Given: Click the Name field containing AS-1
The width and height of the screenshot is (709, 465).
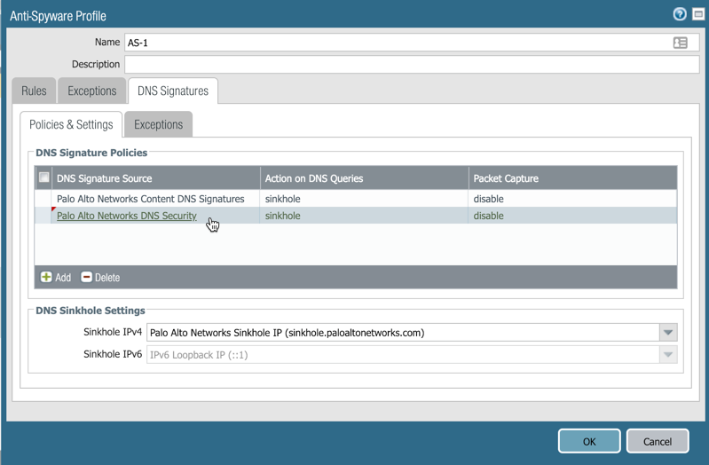Looking at the screenshot, I should point(399,43).
